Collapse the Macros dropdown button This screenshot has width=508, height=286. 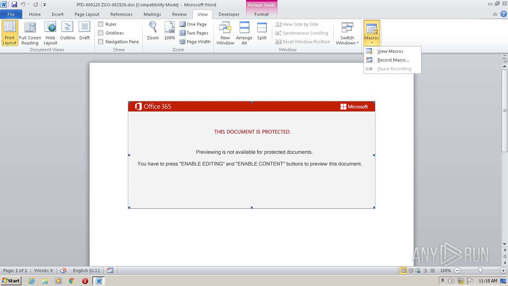pyautogui.click(x=371, y=33)
